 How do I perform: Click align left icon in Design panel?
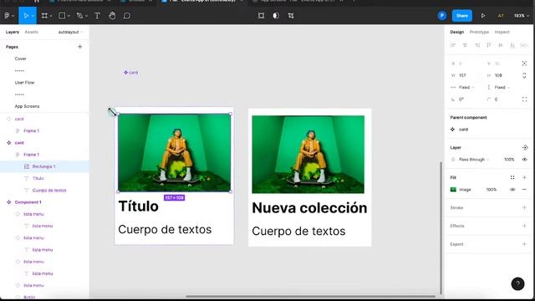coord(453,45)
